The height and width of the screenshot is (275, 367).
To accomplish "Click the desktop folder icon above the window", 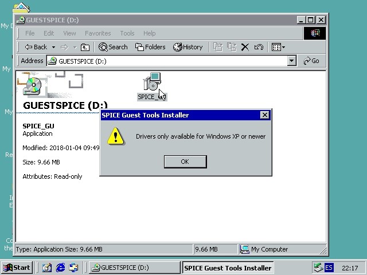I will coord(21,7).
